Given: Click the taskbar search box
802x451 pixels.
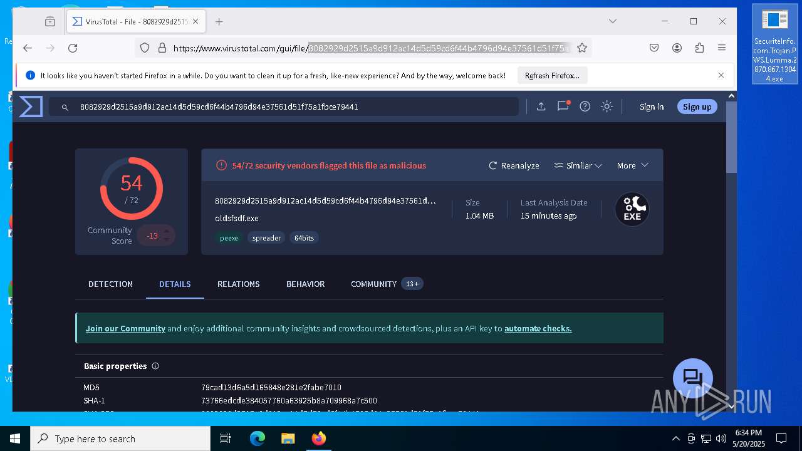Looking at the screenshot, I should 120,438.
